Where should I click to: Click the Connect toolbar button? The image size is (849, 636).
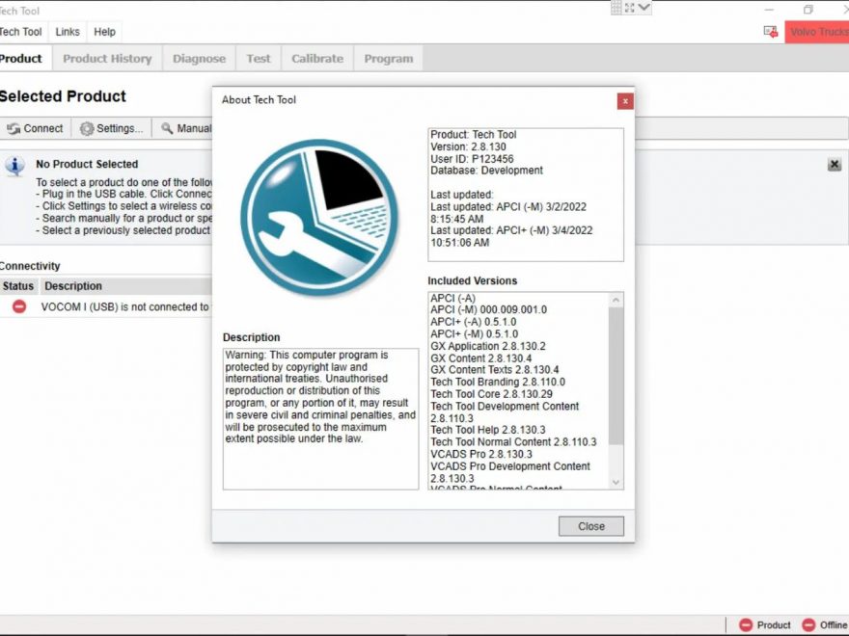(35, 129)
